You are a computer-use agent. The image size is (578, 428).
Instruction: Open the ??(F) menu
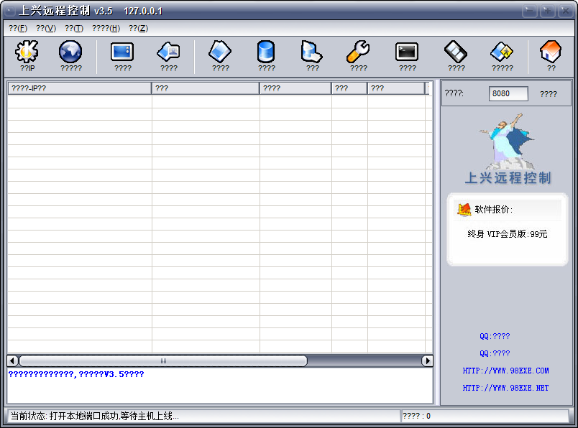[18, 28]
